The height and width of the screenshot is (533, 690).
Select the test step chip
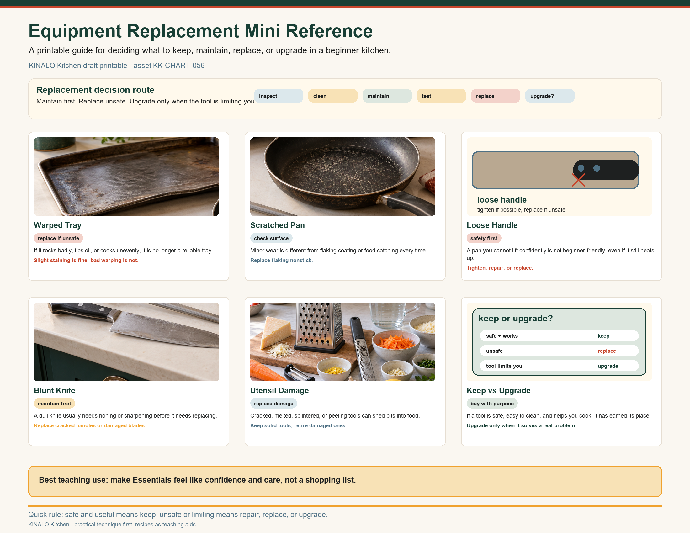coord(441,96)
